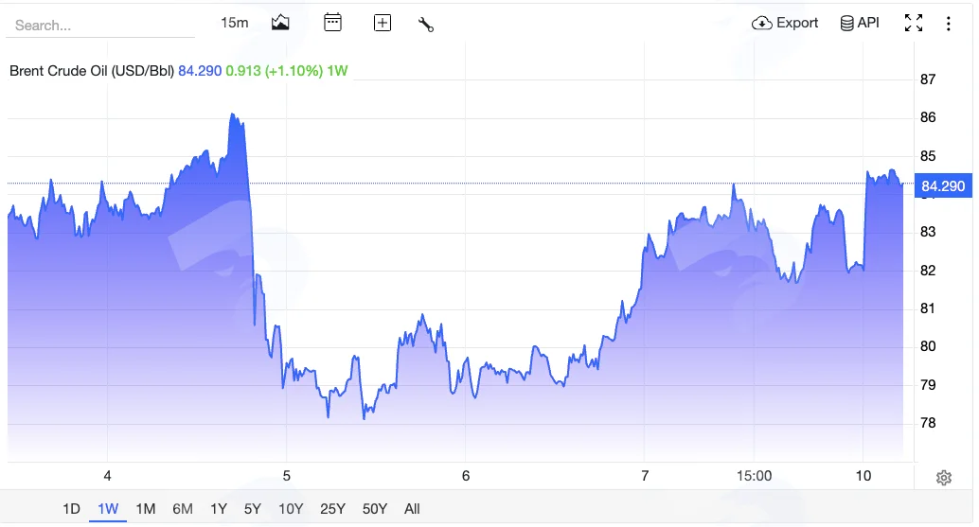Click the Brent Crude Oil (USD/Bbl) title
The height and width of the screenshot is (527, 979).
[x=92, y=71]
